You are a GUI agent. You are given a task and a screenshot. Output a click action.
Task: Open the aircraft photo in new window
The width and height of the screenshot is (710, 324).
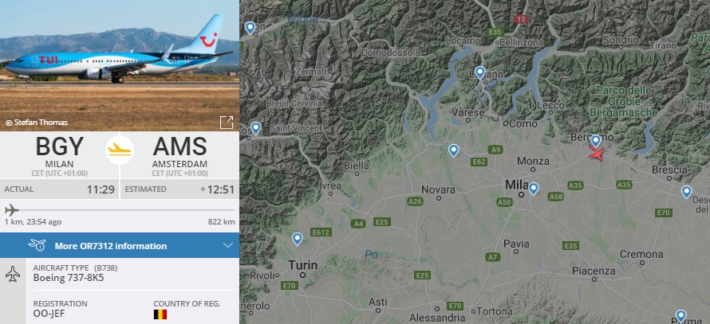pos(227,122)
